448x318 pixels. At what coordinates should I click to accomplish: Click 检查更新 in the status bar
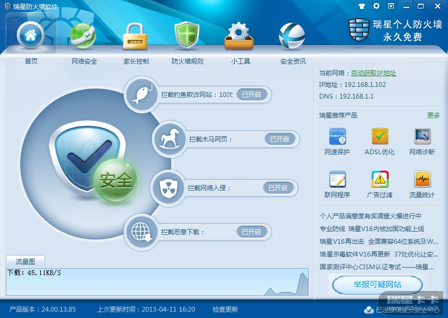225,309
